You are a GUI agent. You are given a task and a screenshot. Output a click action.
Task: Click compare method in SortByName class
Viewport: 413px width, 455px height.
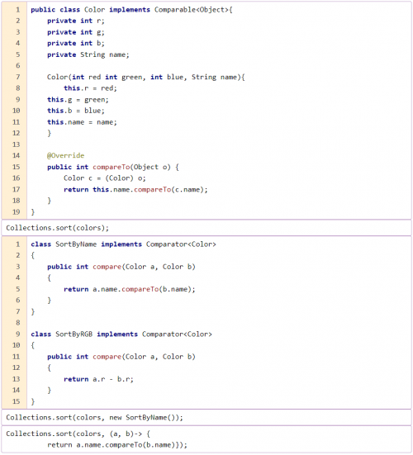coord(107,267)
